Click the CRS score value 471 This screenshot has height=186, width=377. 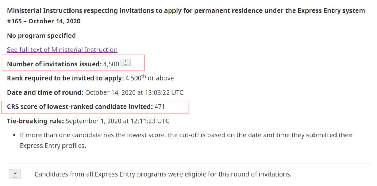point(160,107)
